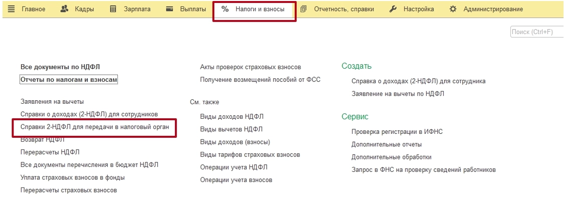The image size is (564, 199).
Task: Open Виды доходов НДФЛ
Action: [x=232, y=117]
